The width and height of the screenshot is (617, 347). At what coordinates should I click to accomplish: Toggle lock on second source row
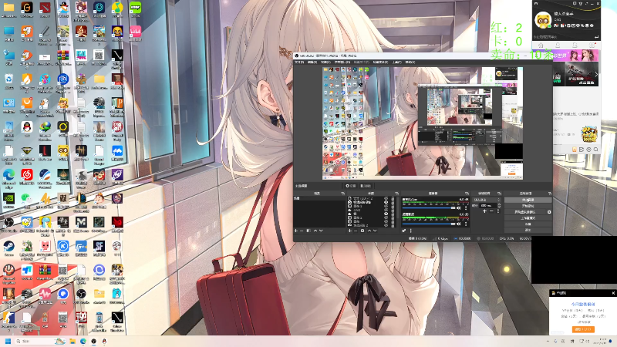tap(393, 202)
